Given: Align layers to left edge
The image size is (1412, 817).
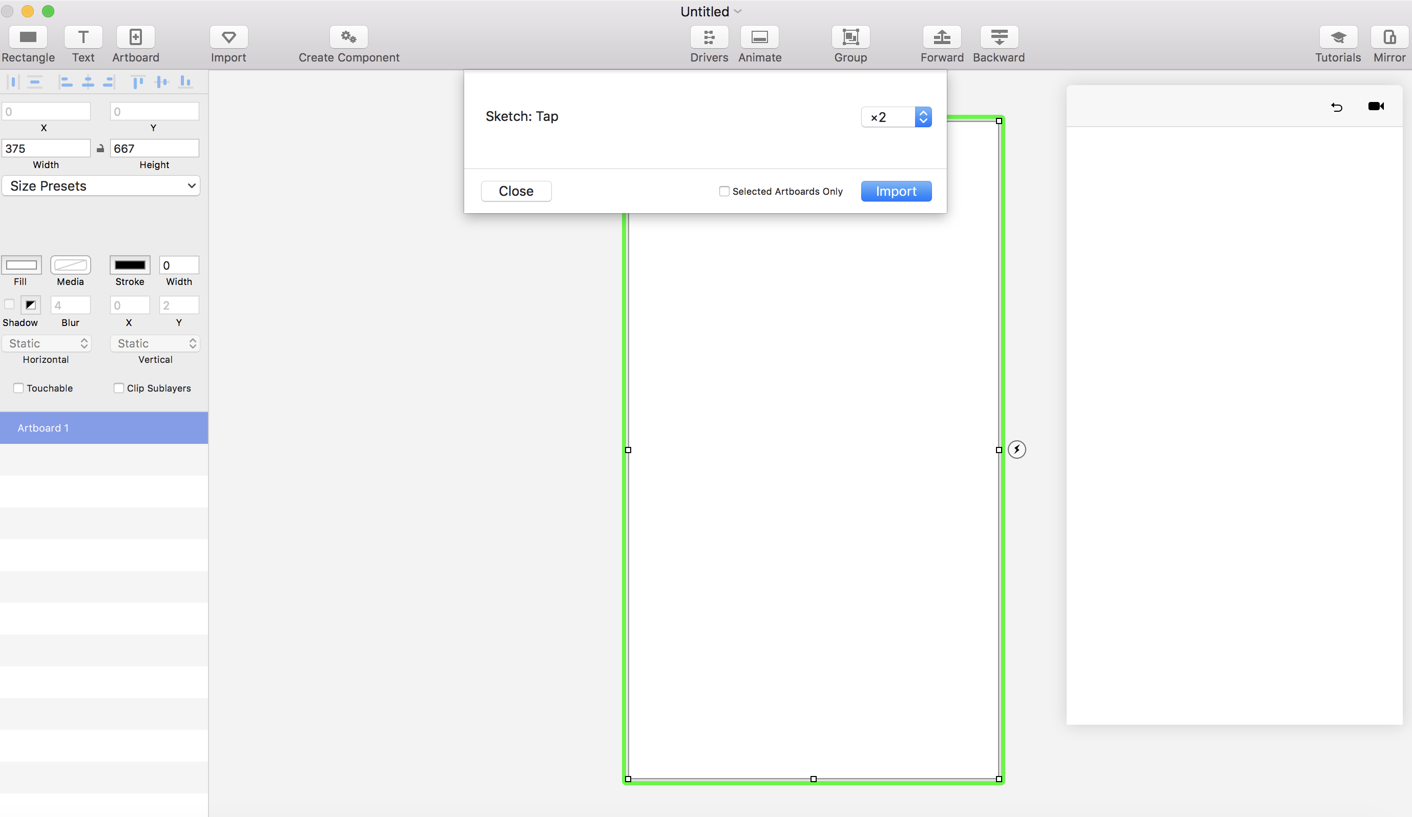Looking at the screenshot, I should pyautogui.click(x=66, y=83).
